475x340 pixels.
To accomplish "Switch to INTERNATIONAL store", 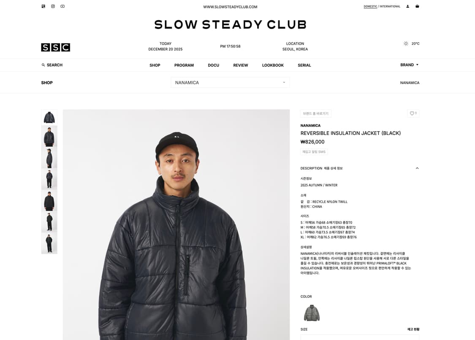I will pyautogui.click(x=390, y=6).
